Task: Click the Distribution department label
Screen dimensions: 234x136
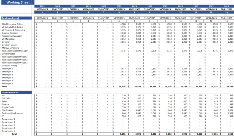Action: (x=7, y=110)
